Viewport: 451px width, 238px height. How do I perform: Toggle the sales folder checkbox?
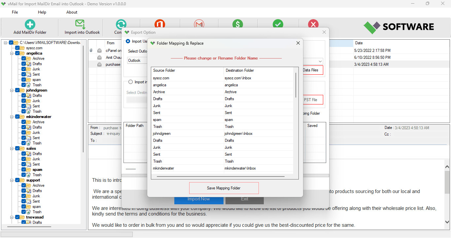17,148
